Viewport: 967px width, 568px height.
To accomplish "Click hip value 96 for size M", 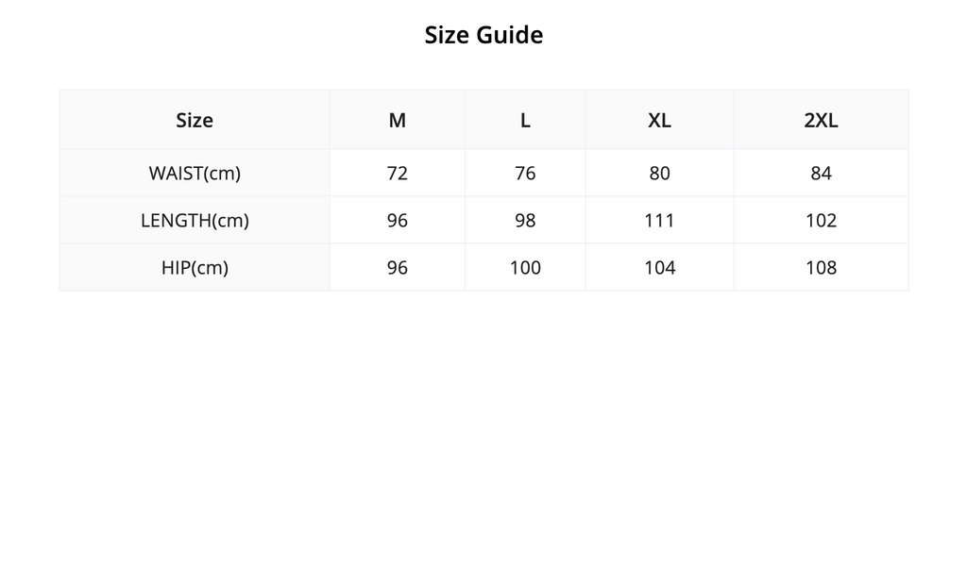I will pyautogui.click(x=398, y=267).
